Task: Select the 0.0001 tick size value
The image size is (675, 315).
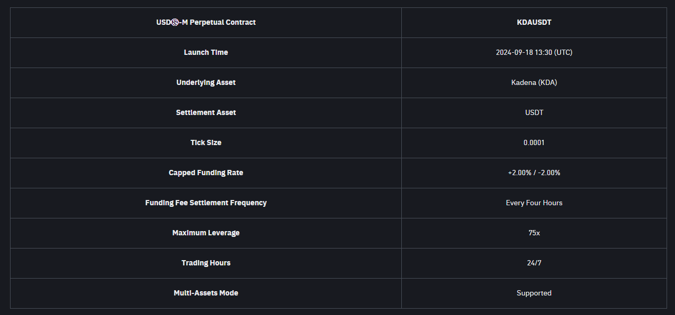Action: [x=534, y=143]
